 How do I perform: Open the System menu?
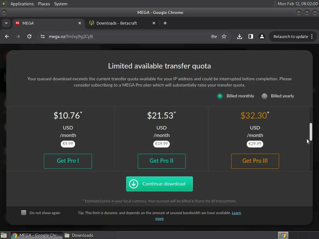click(x=61, y=4)
